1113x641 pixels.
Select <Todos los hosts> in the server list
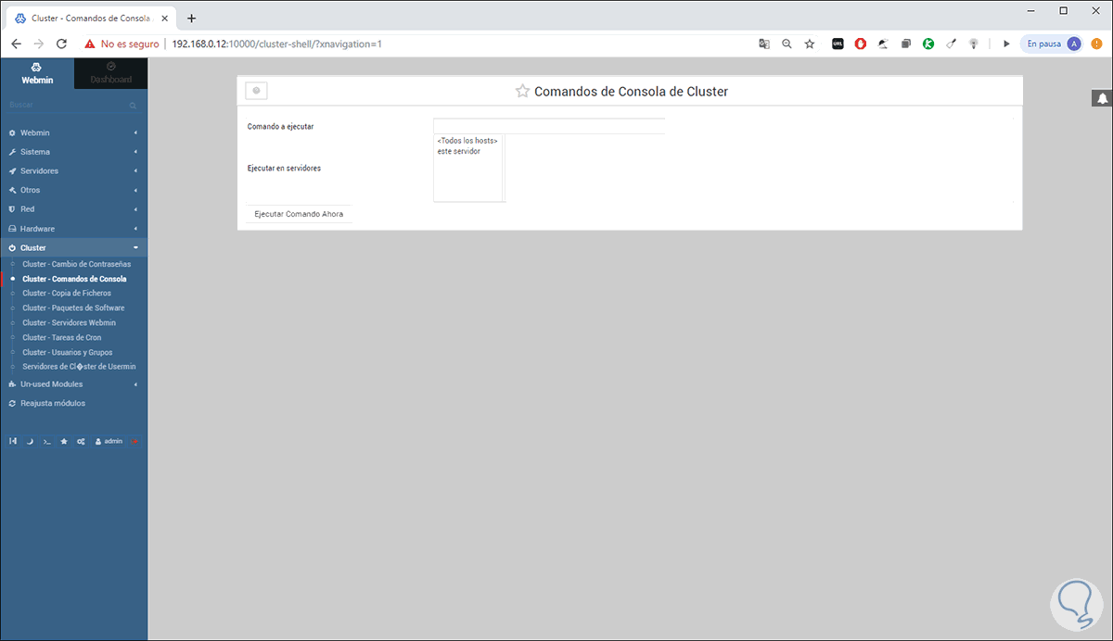coord(467,141)
